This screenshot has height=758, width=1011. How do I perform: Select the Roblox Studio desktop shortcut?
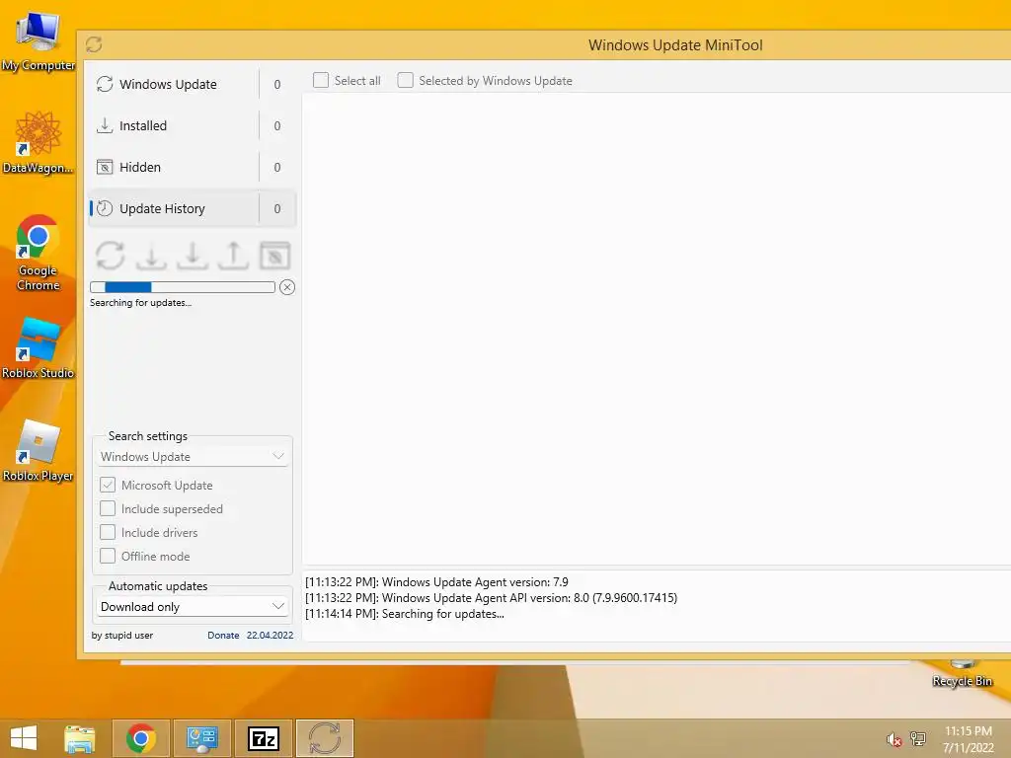[x=39, y=348]
